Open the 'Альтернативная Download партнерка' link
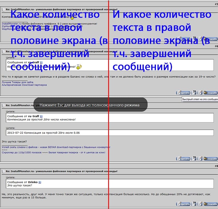This screenshot has height=209, width=218. (24, 85)
